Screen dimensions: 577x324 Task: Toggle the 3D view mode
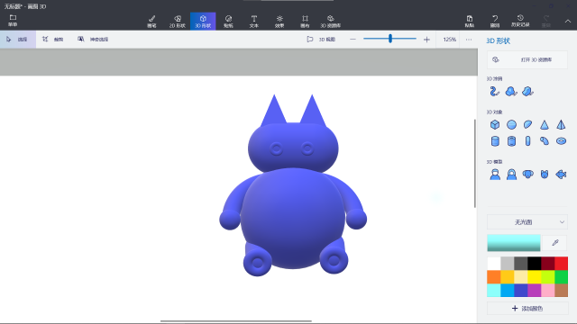point(321,40)
